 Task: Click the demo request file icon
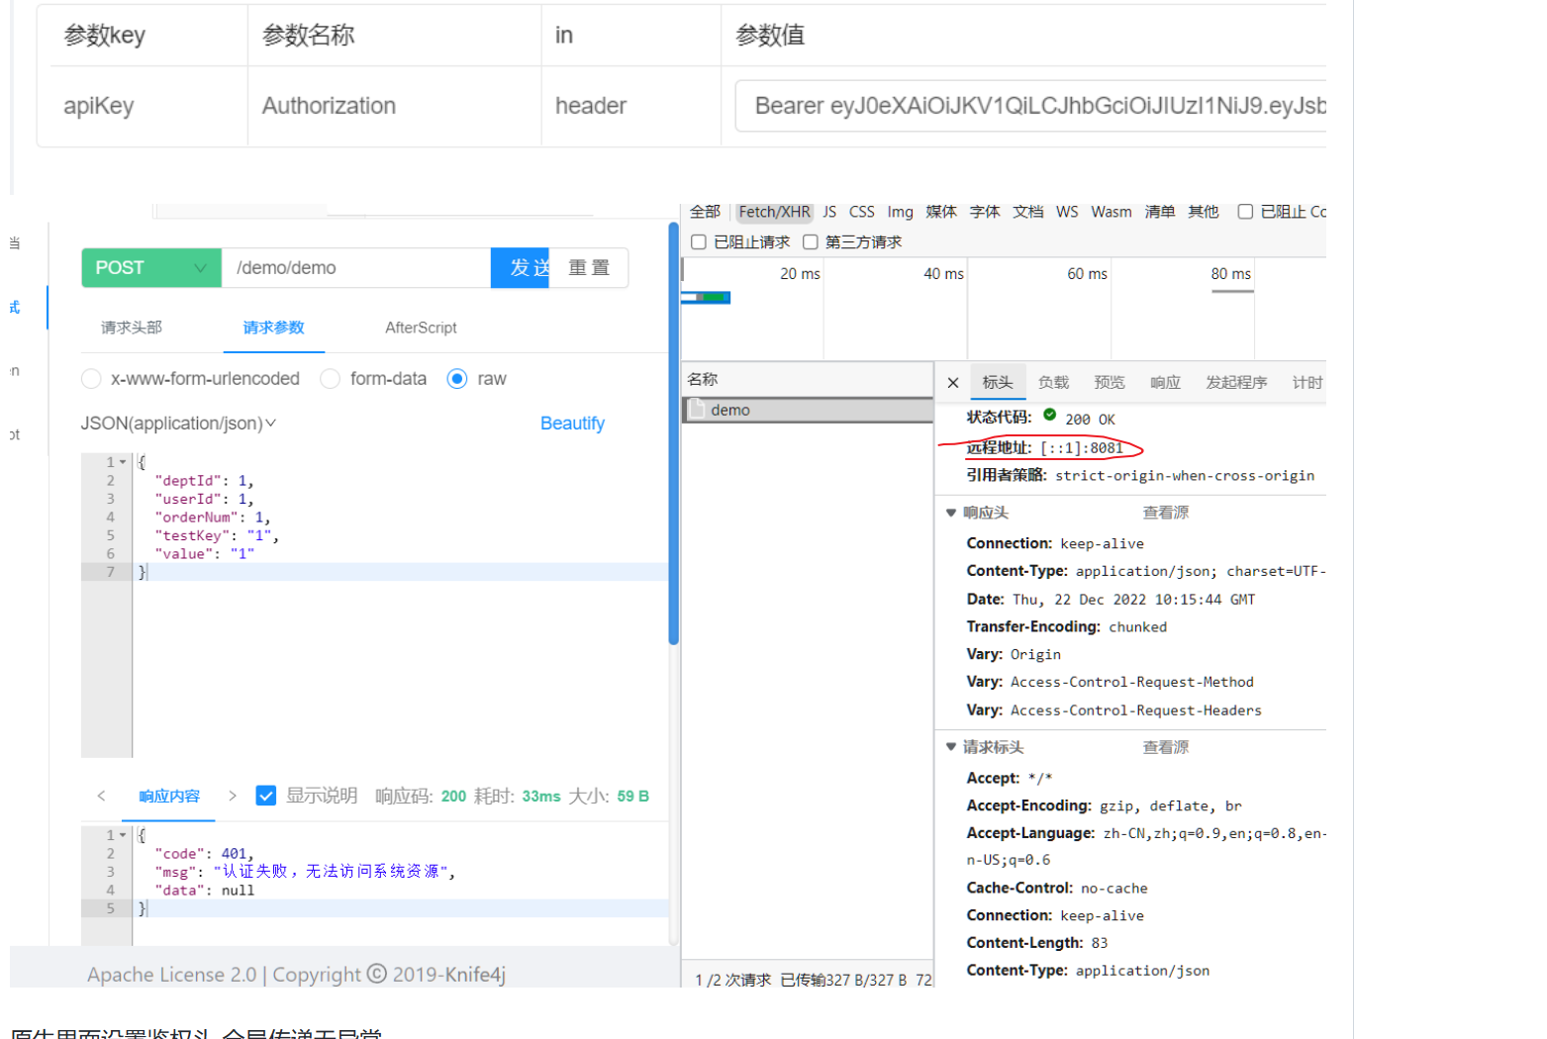click(x=697, y=410)
